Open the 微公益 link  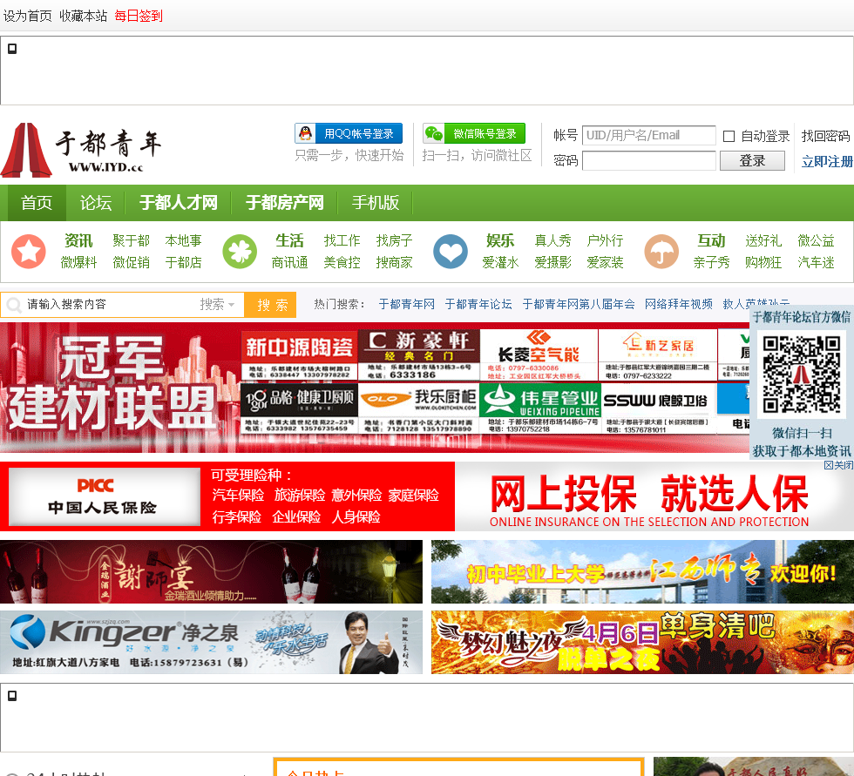[x=816, y=240]
